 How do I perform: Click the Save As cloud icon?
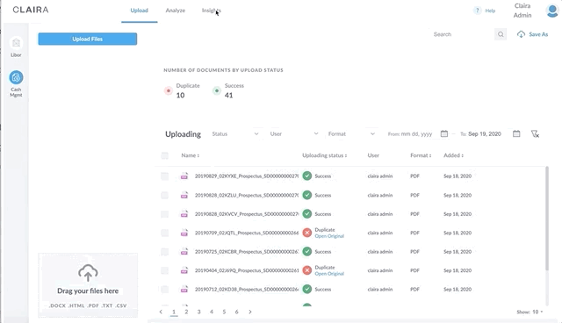click(521, 34)
